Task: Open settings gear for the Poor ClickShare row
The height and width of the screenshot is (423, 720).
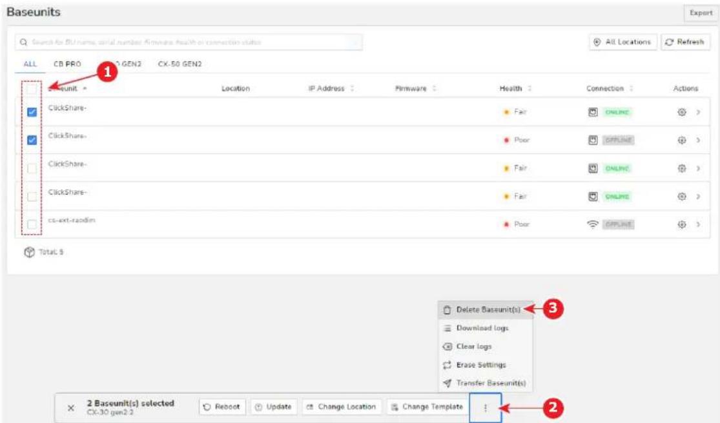Action: click(x=682, y=140)
